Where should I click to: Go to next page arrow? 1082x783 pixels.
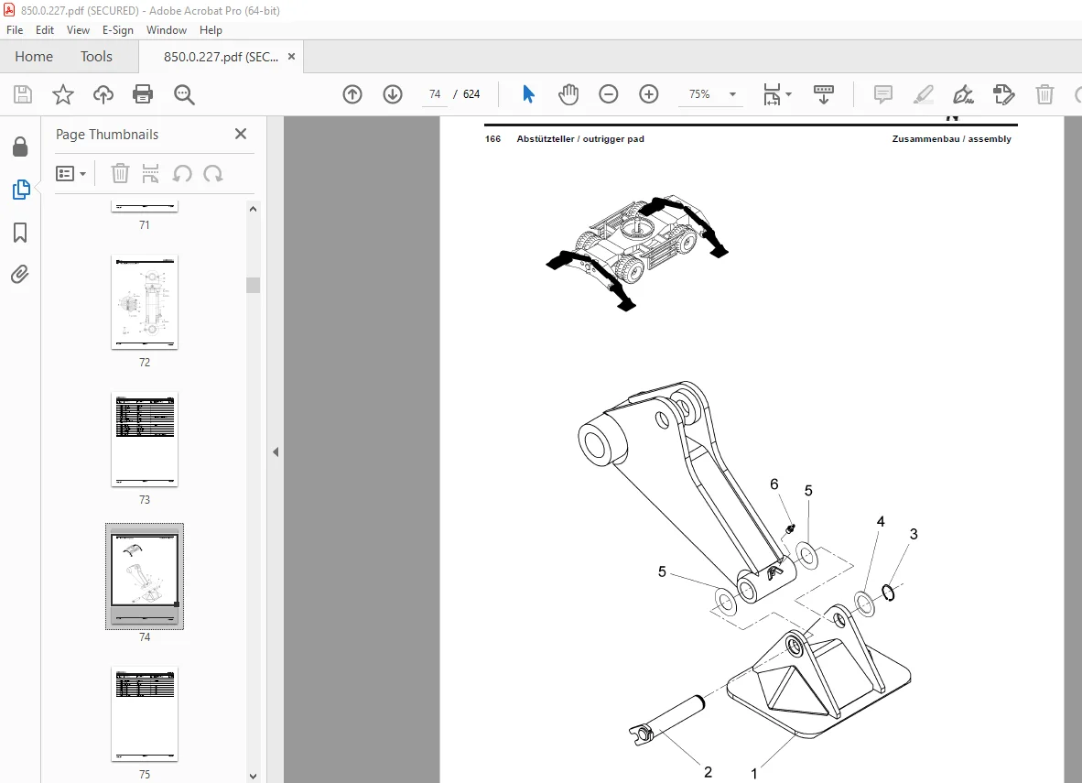click(393, 94)
